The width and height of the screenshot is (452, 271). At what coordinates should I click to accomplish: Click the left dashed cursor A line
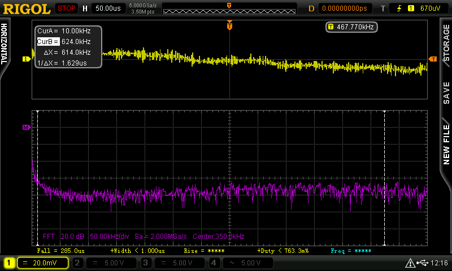[37, 178]
